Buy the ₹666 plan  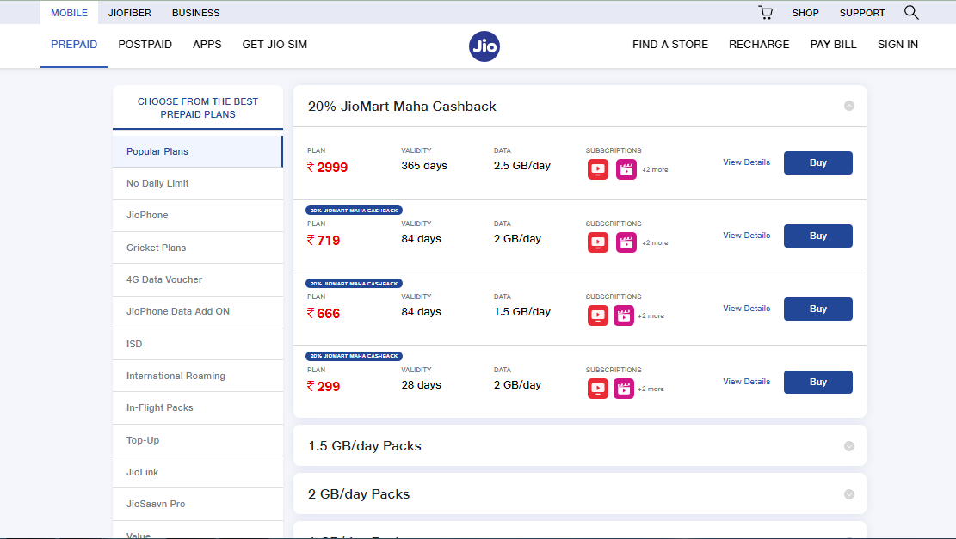point(817,309)
